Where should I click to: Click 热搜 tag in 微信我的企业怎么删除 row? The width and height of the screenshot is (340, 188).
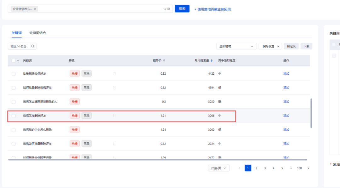coord(75,130)
